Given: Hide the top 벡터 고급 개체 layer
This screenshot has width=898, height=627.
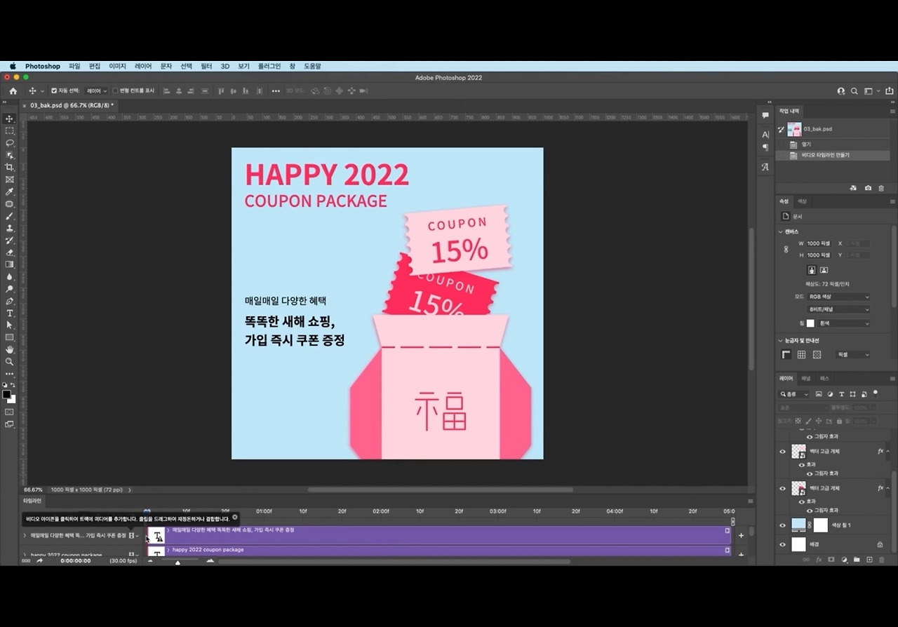Looking at the screenshot, I should click(x=783, y=452).
